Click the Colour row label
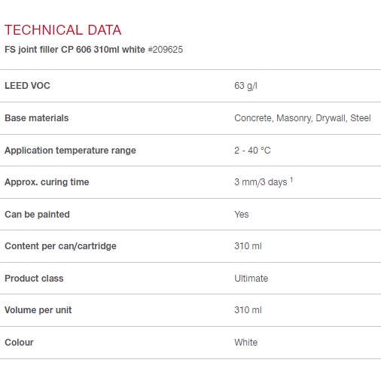Screen dimensions: 381x381 (19, 343)
